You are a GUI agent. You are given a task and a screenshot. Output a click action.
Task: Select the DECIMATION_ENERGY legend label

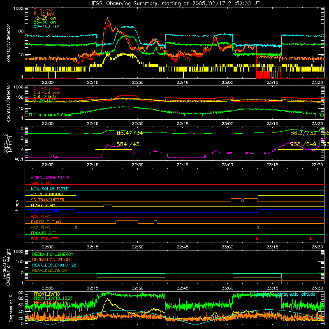coord(53,254)
